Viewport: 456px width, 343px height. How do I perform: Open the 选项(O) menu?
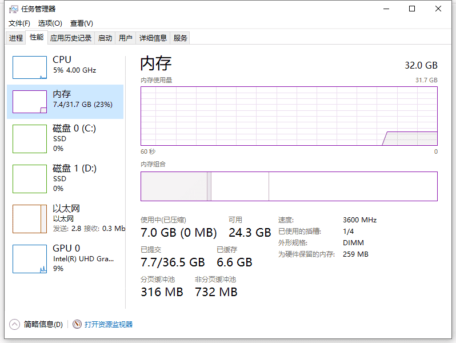click(x=50, y=23)
